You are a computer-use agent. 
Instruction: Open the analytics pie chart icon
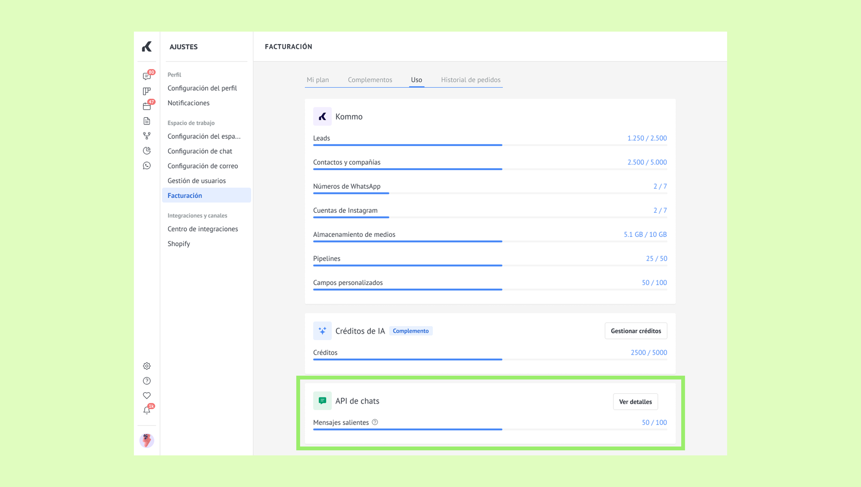147,151
